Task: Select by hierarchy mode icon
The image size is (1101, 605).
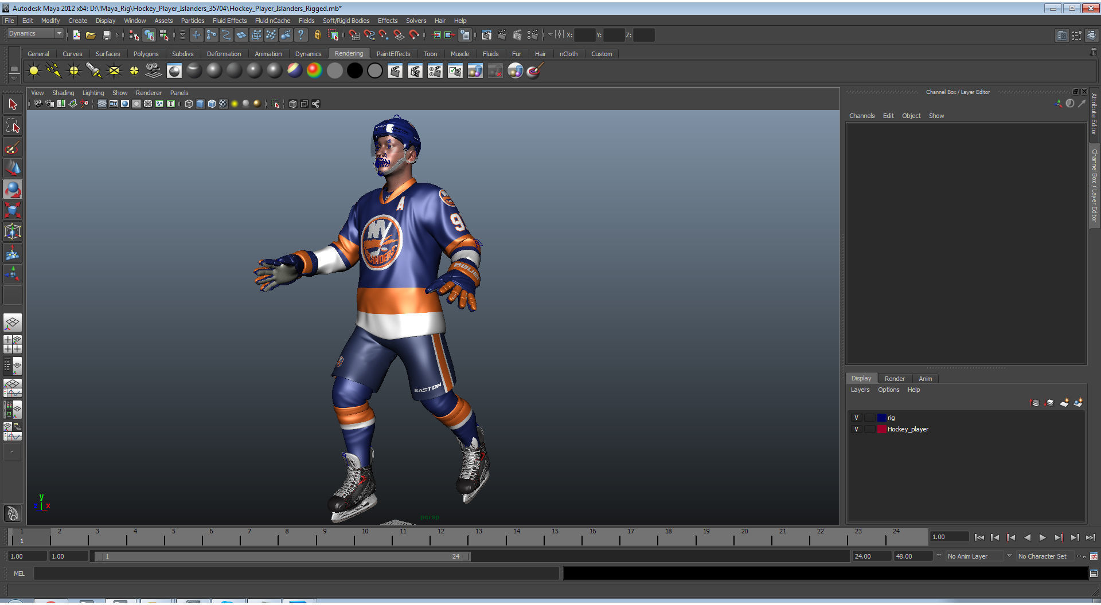Action: 134,35
